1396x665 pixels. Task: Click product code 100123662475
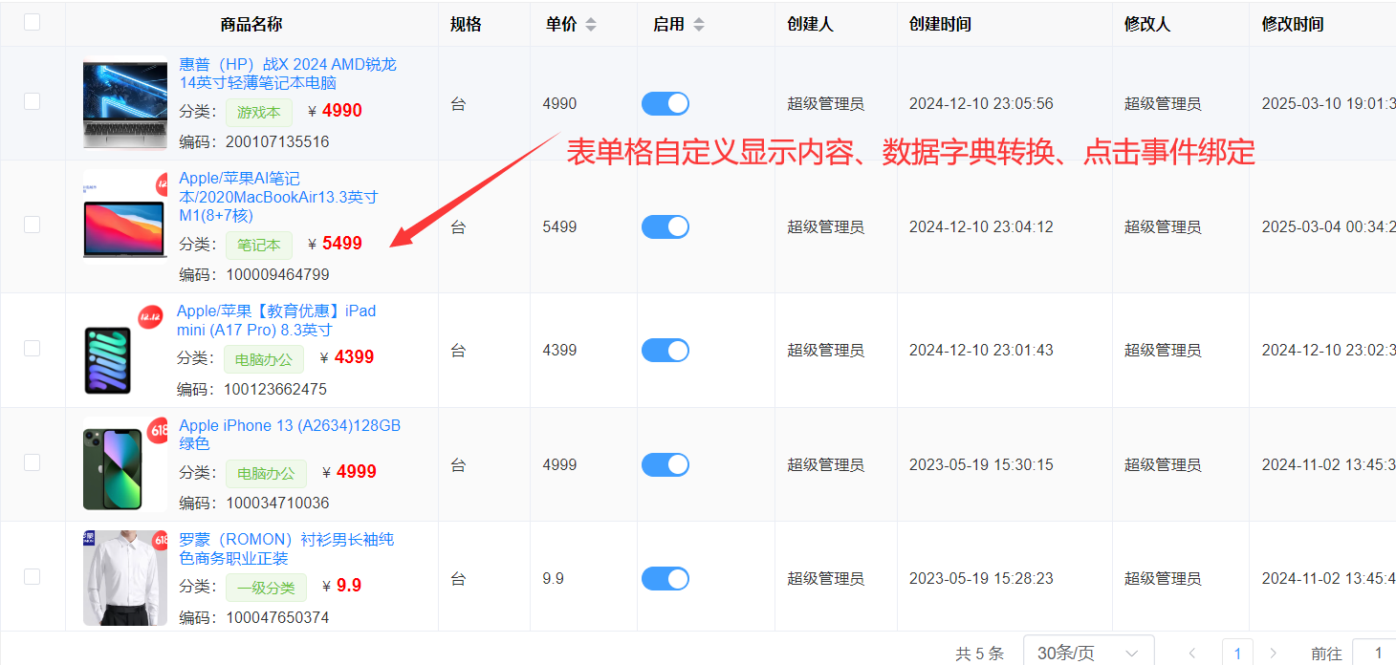tap(275, 390)
